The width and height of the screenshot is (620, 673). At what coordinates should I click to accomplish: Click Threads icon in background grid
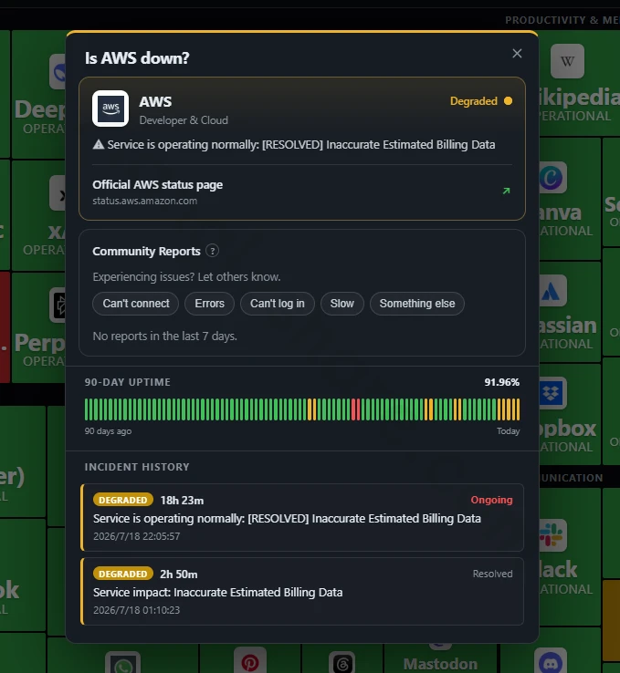(342, 663)
